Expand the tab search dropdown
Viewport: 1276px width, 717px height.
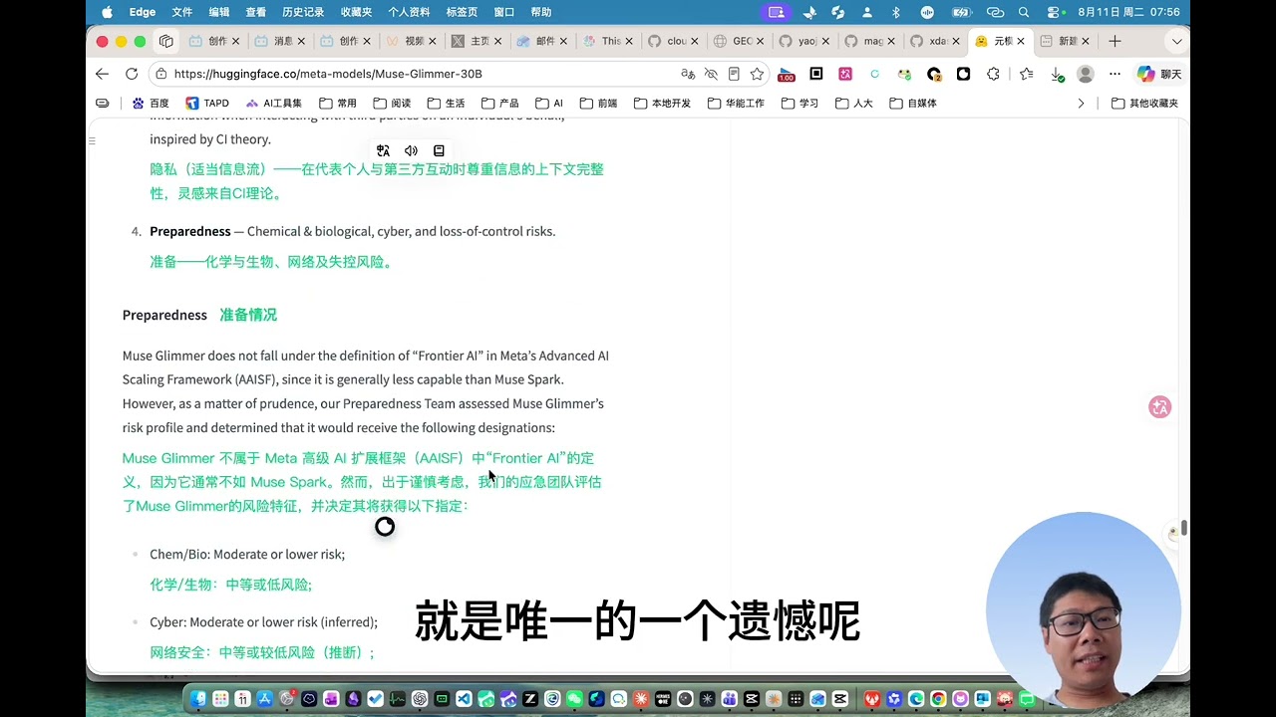coord(1176,41)
